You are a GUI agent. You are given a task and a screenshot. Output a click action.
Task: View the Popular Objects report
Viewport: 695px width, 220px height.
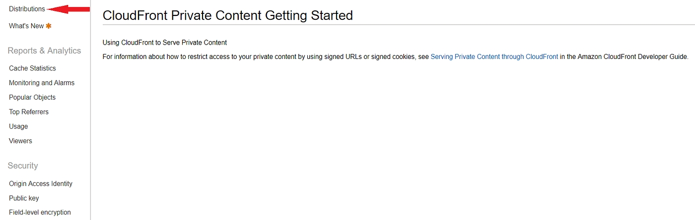click(x=32, y=97)
